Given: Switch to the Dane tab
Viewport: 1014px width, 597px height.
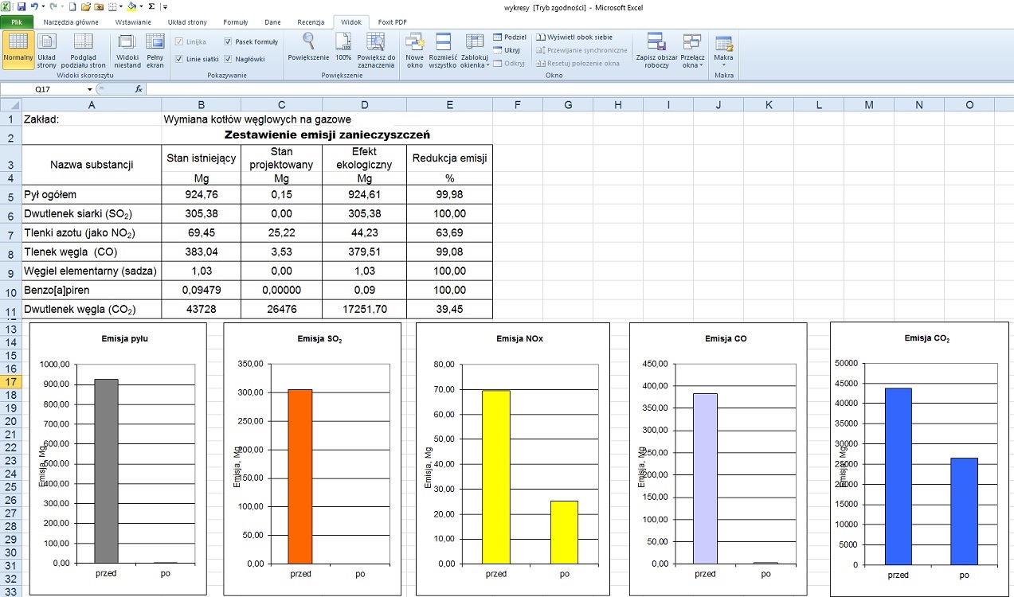Looking at the screenshot, I should (272, 22).
